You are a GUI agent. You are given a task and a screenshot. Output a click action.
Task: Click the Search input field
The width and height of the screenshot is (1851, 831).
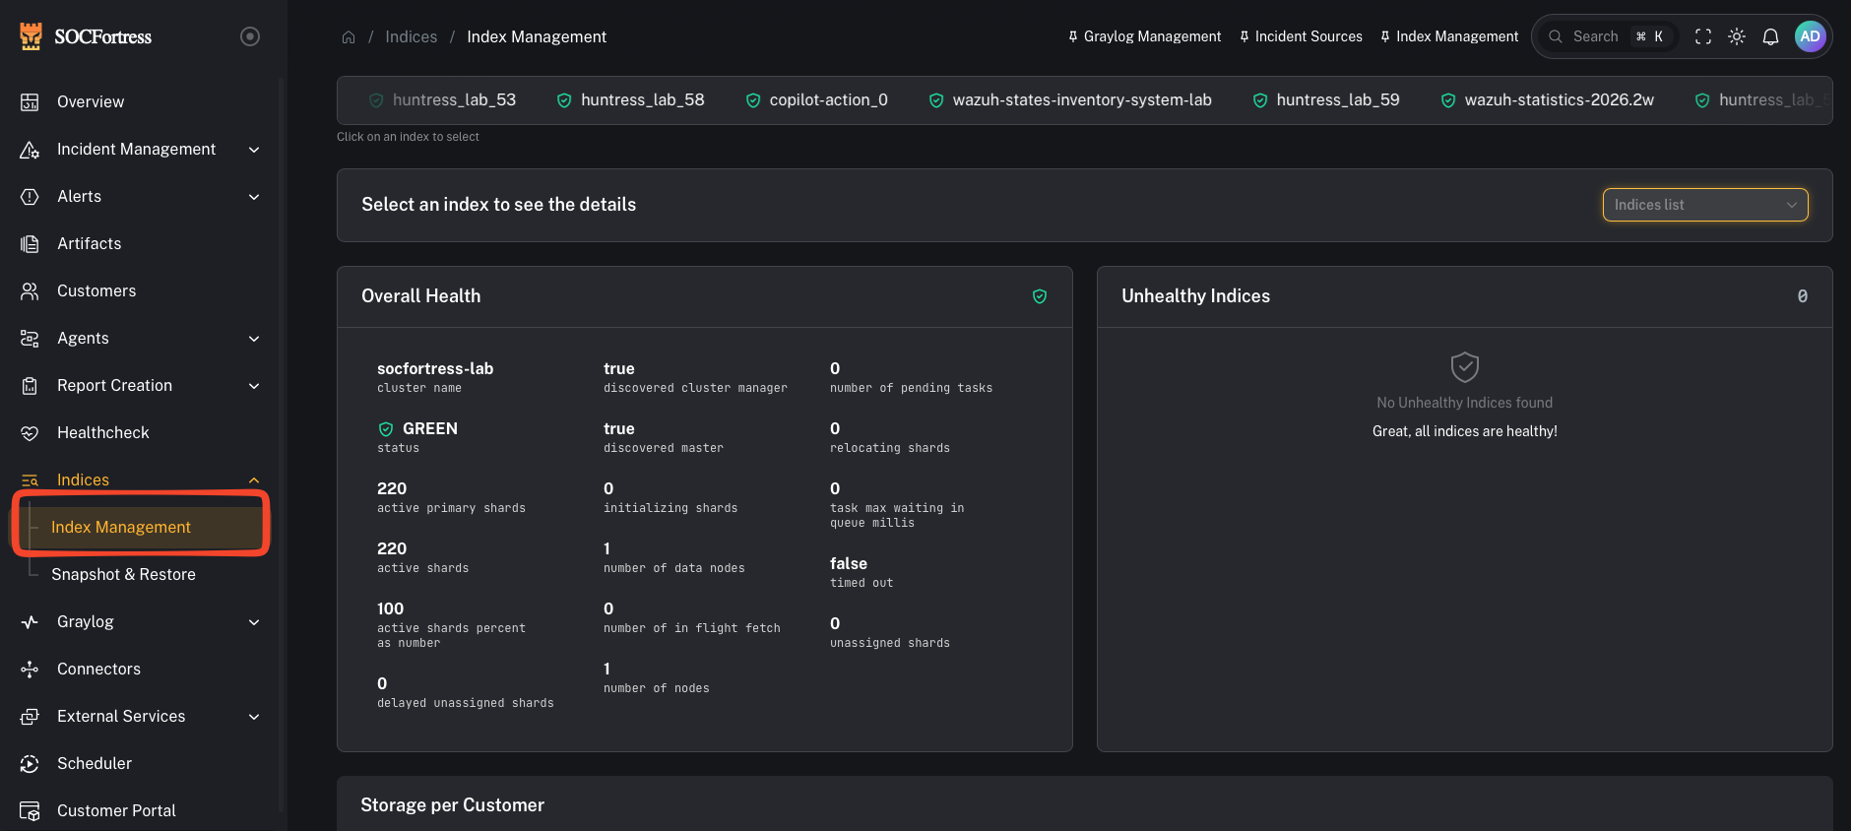point(1607,36)
